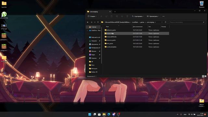Open Музыка (Music) quick access item
The image size is (208, 117).
(95, 51)
